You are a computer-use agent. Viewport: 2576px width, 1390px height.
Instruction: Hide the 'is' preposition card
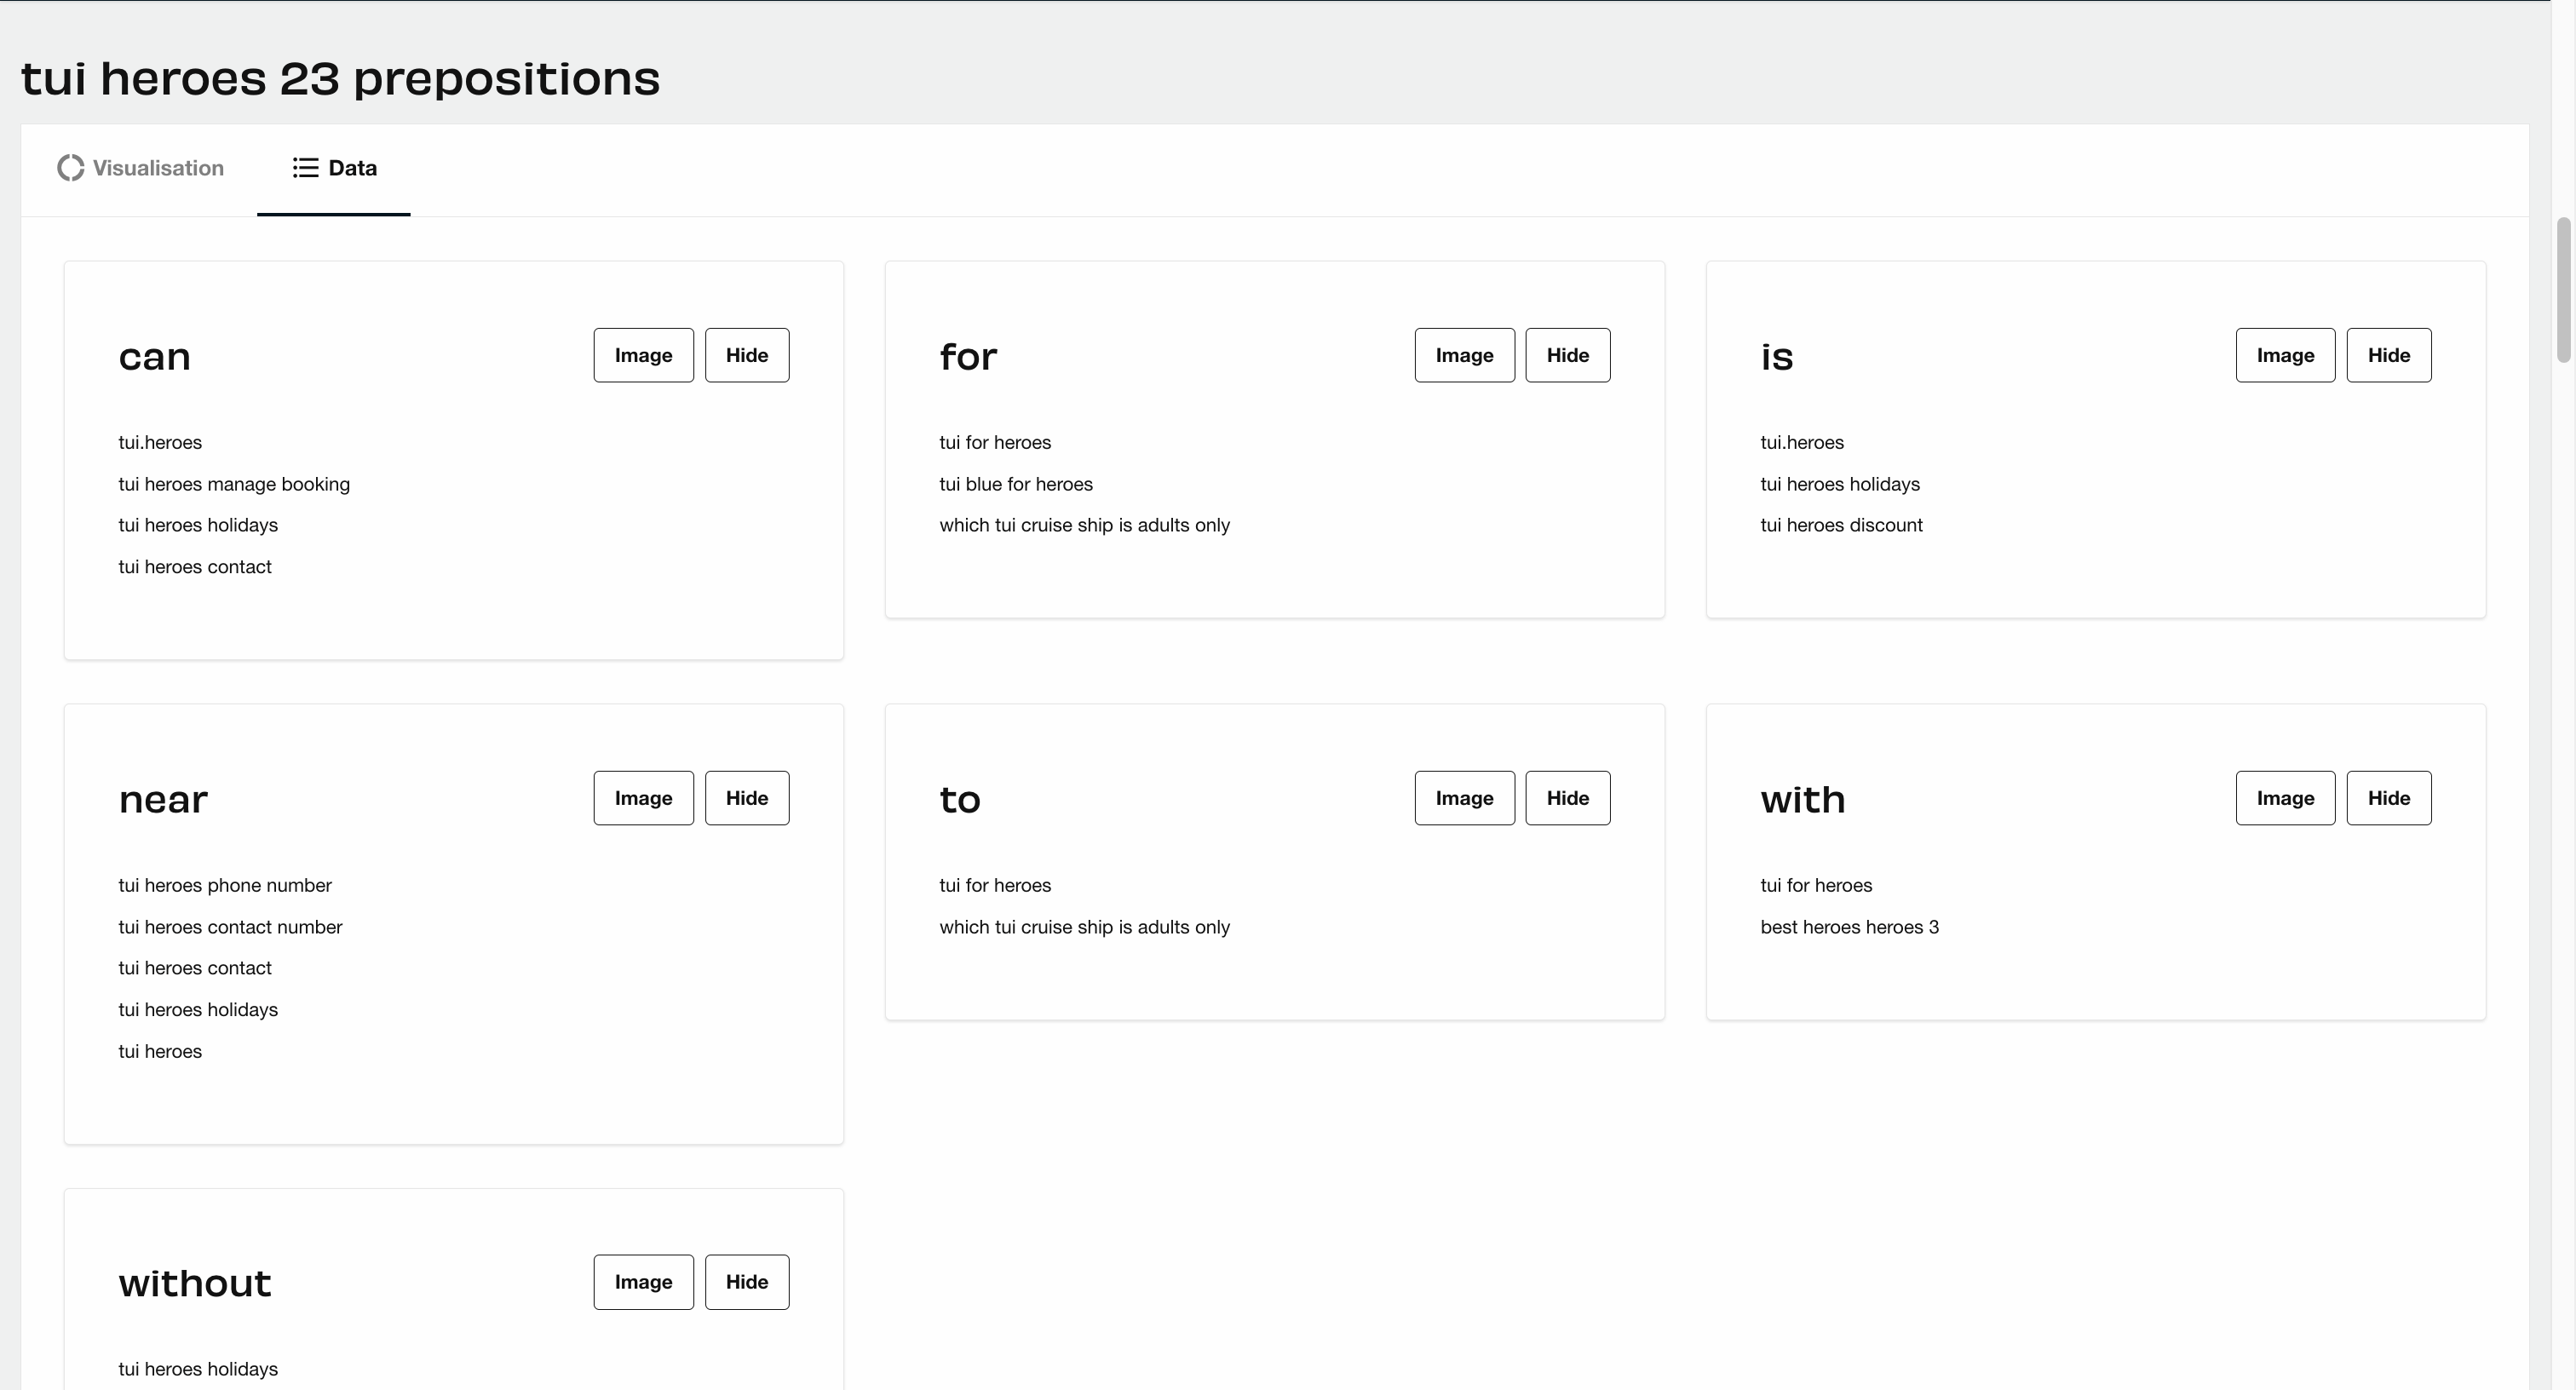[x=2388, y=355]
